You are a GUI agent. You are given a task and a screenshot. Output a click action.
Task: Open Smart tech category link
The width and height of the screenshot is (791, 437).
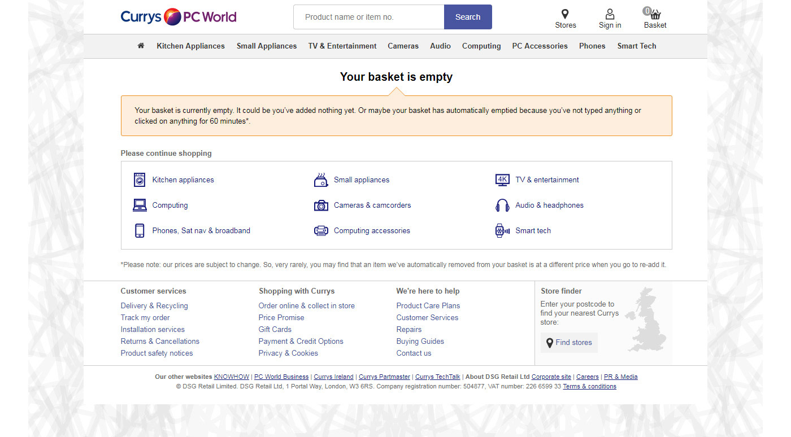click(x=533, y=231)
